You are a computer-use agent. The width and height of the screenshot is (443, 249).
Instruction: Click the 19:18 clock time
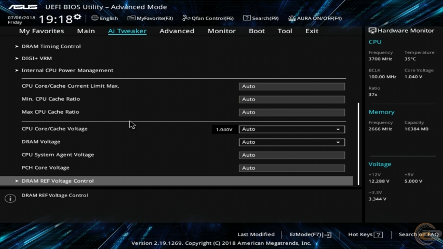tap(56, 19)
